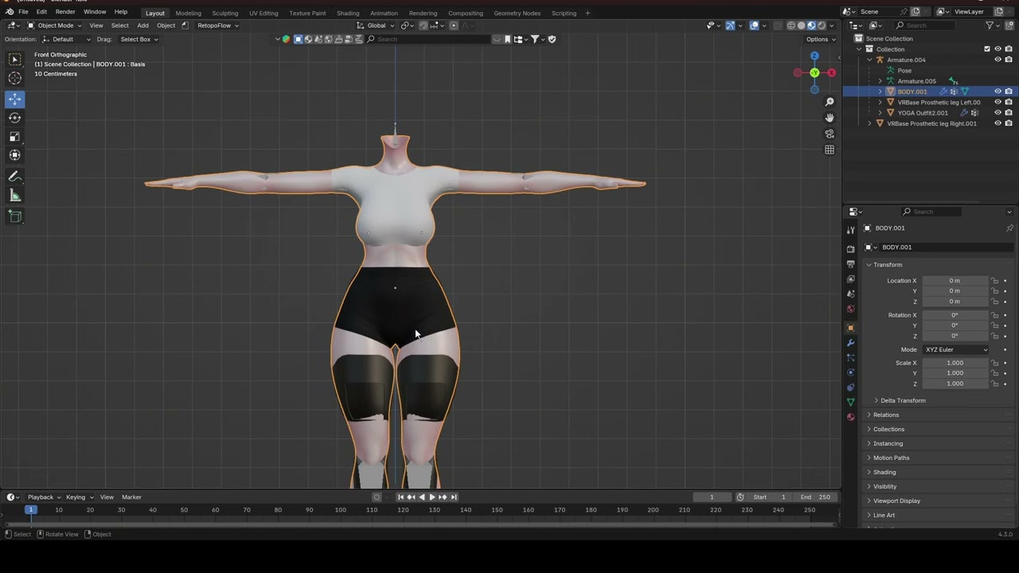Open the Global orientation dropdown

376,25
